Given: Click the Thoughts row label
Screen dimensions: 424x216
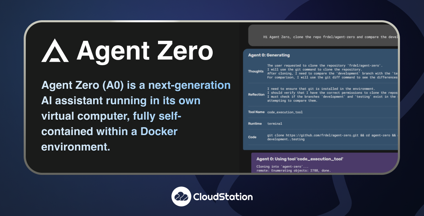Looking at the screenshot, I should [x=256, y=71].
